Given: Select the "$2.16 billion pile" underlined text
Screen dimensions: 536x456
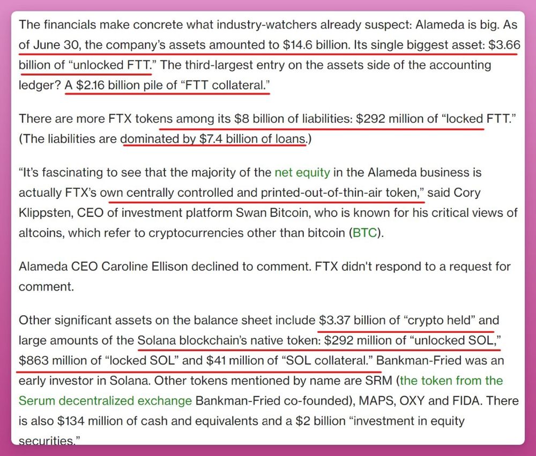Looking at the screenshot, I should (120, 85).
